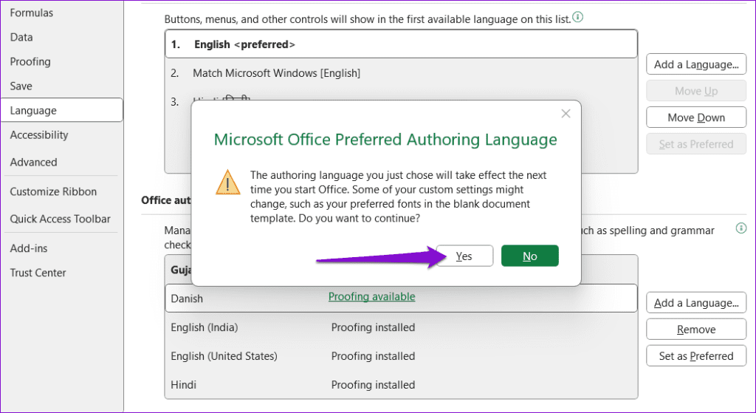Select the Language options category

point(61,110)
